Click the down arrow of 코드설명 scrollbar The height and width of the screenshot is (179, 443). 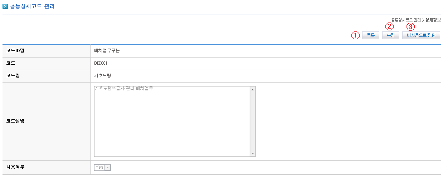pyautogui.click(x=253, y=154)
